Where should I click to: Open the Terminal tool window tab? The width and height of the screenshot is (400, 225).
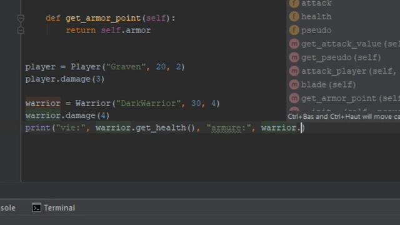[x=54, y=208]
